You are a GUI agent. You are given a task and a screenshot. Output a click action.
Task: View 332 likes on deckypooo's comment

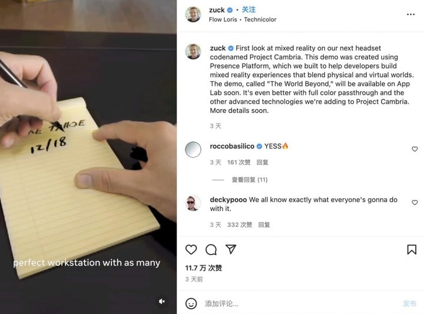240,225
